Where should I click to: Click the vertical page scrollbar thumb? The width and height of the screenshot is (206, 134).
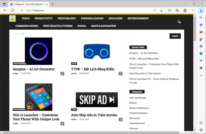195,29
